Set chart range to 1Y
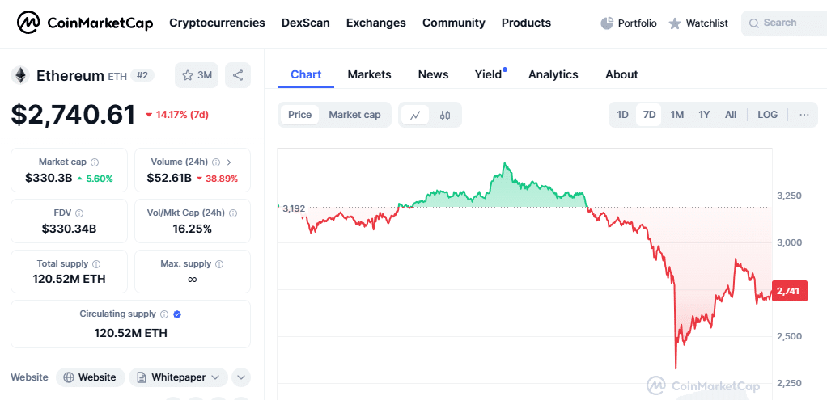827x400 pixels. [x=704, y=115]
